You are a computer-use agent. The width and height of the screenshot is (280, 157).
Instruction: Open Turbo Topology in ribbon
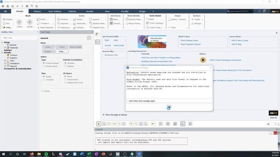pos(155,23)
